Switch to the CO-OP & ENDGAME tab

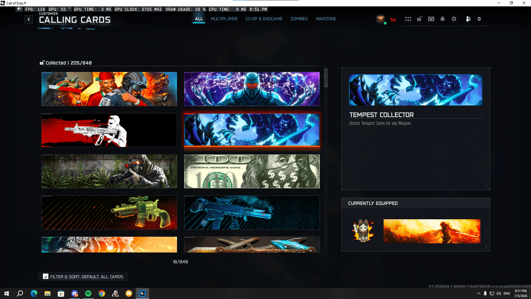[264, 19]
